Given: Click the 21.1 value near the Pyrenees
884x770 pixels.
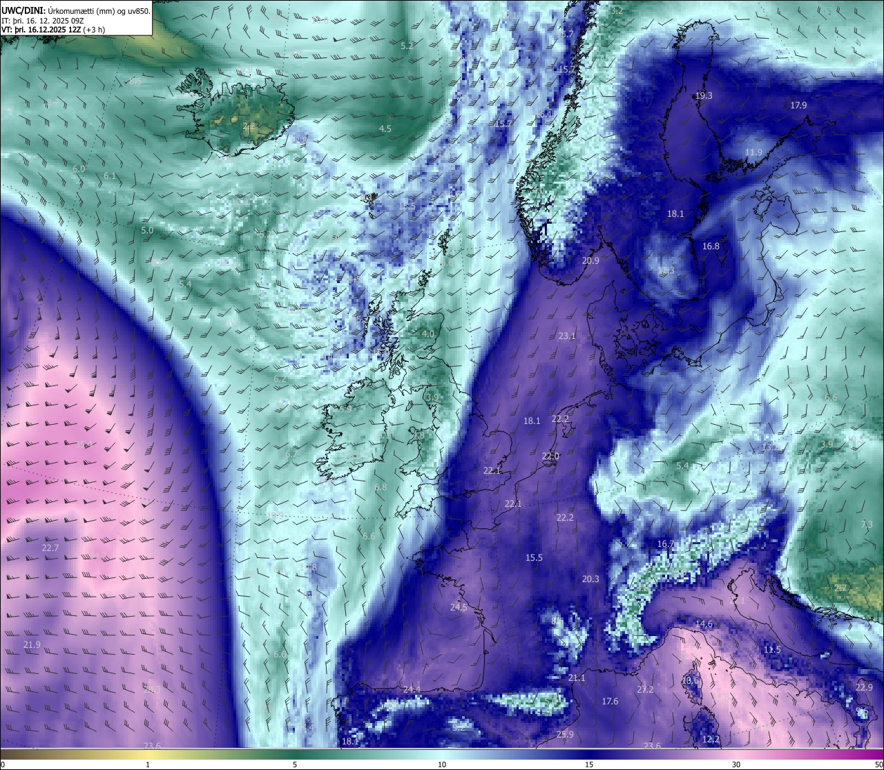Looking at the screenshot, I should pos(577,678).
